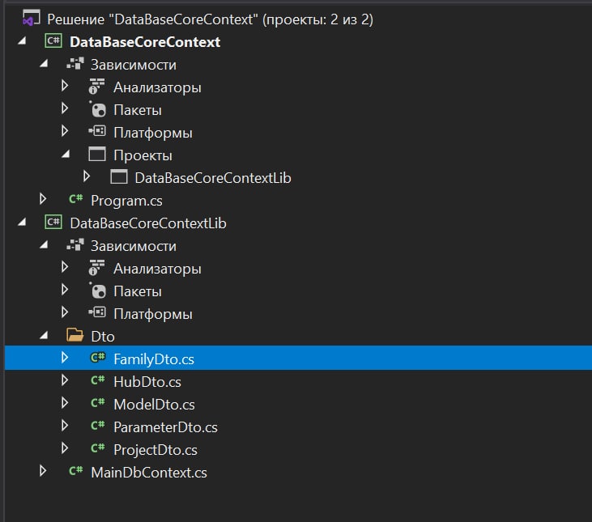Image resolution: width=592 pixels, height=522 pixels.
Task: Collapse the Проекты node
Action: [66, 154]
